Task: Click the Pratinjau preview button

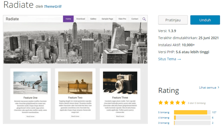Action: (x=173, y=20)
